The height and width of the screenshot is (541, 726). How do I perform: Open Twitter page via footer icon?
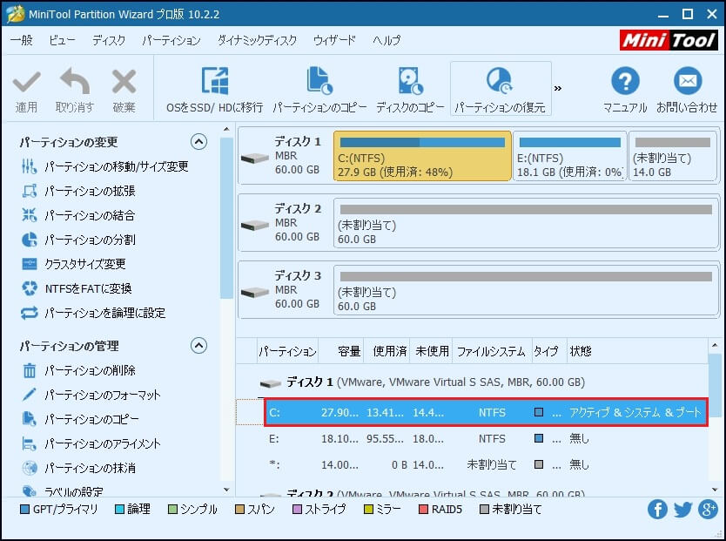tap(683, 510)
